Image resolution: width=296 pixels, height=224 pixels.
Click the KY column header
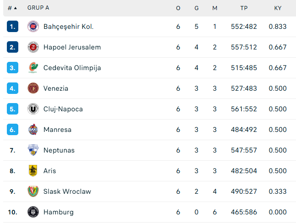pos(278,8)
